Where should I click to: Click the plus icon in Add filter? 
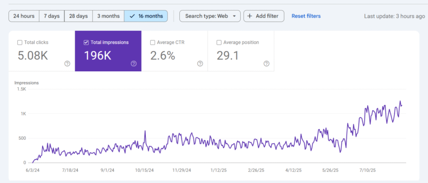point(250,16)
